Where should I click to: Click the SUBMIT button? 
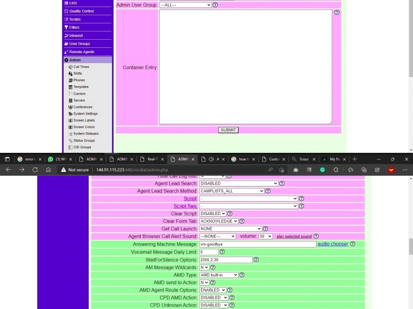(x=228, y=130)
